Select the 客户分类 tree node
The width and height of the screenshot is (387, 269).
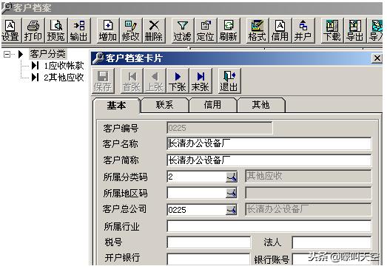pos(47,53)
